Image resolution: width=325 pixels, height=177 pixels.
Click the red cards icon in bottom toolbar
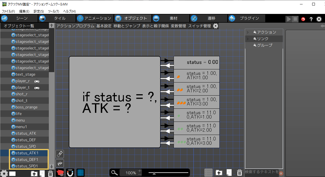[60, 173]
